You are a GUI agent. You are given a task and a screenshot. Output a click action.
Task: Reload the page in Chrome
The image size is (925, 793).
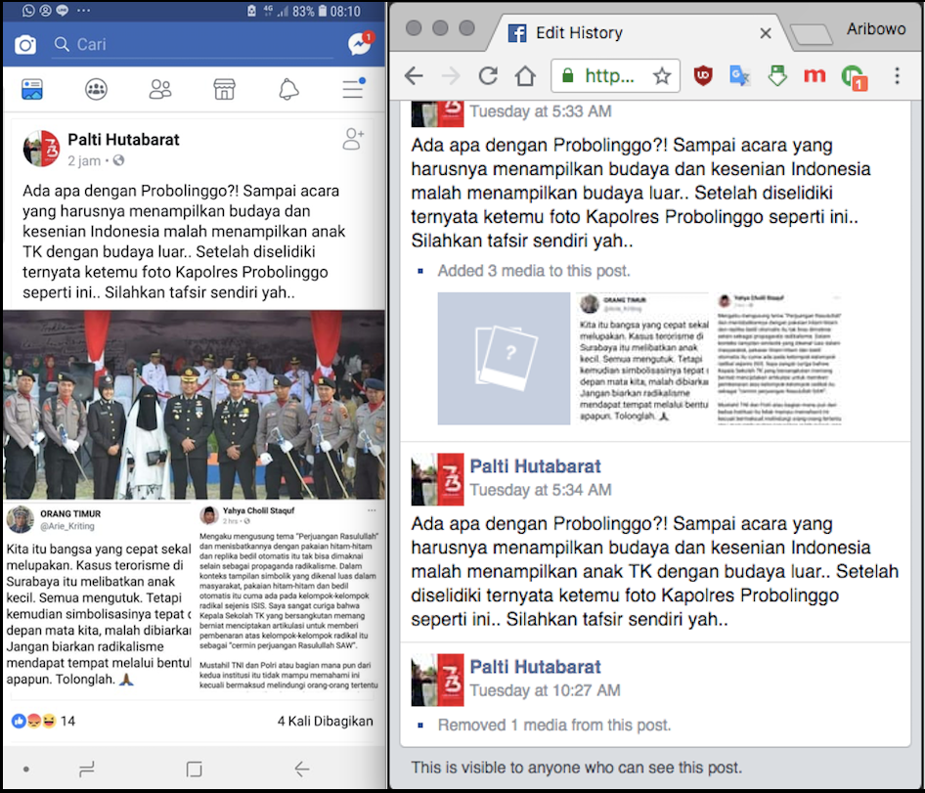488,75
